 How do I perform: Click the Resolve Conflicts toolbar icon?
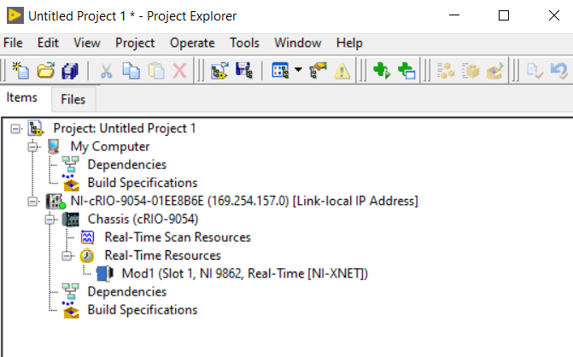(318, 70)
